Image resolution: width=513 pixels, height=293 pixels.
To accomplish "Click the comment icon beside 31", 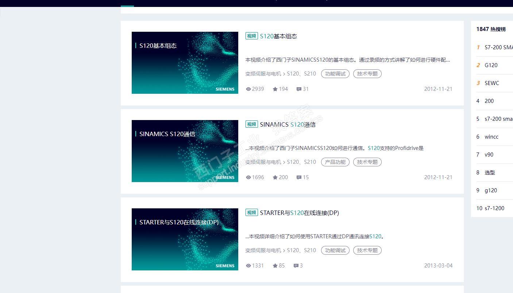I will coord(299,89).
